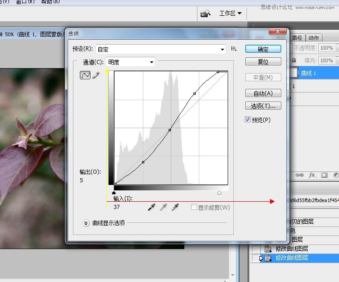Expand 曲线显示选项 section

pyautogui.click(x=86, y=223)
